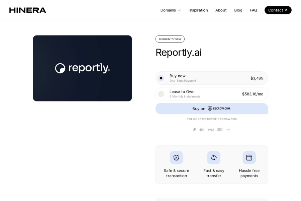The width and height of the screenshot is (301, 201).
Task: Click the 'Hassle free payments' label
Action: click(x=249, y=173)
